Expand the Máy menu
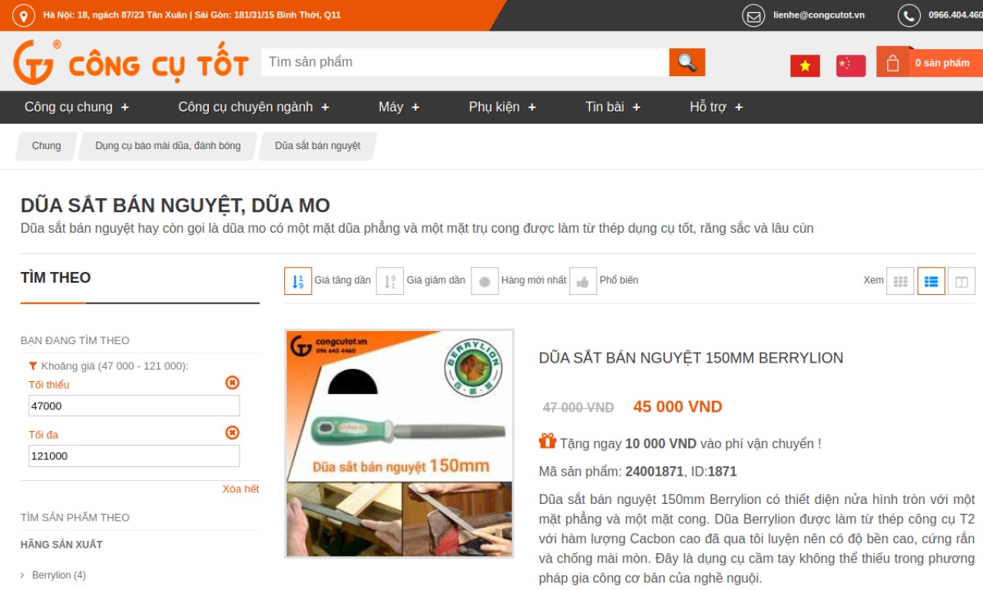The image size is (983, 590). click(x=399, y=108)
